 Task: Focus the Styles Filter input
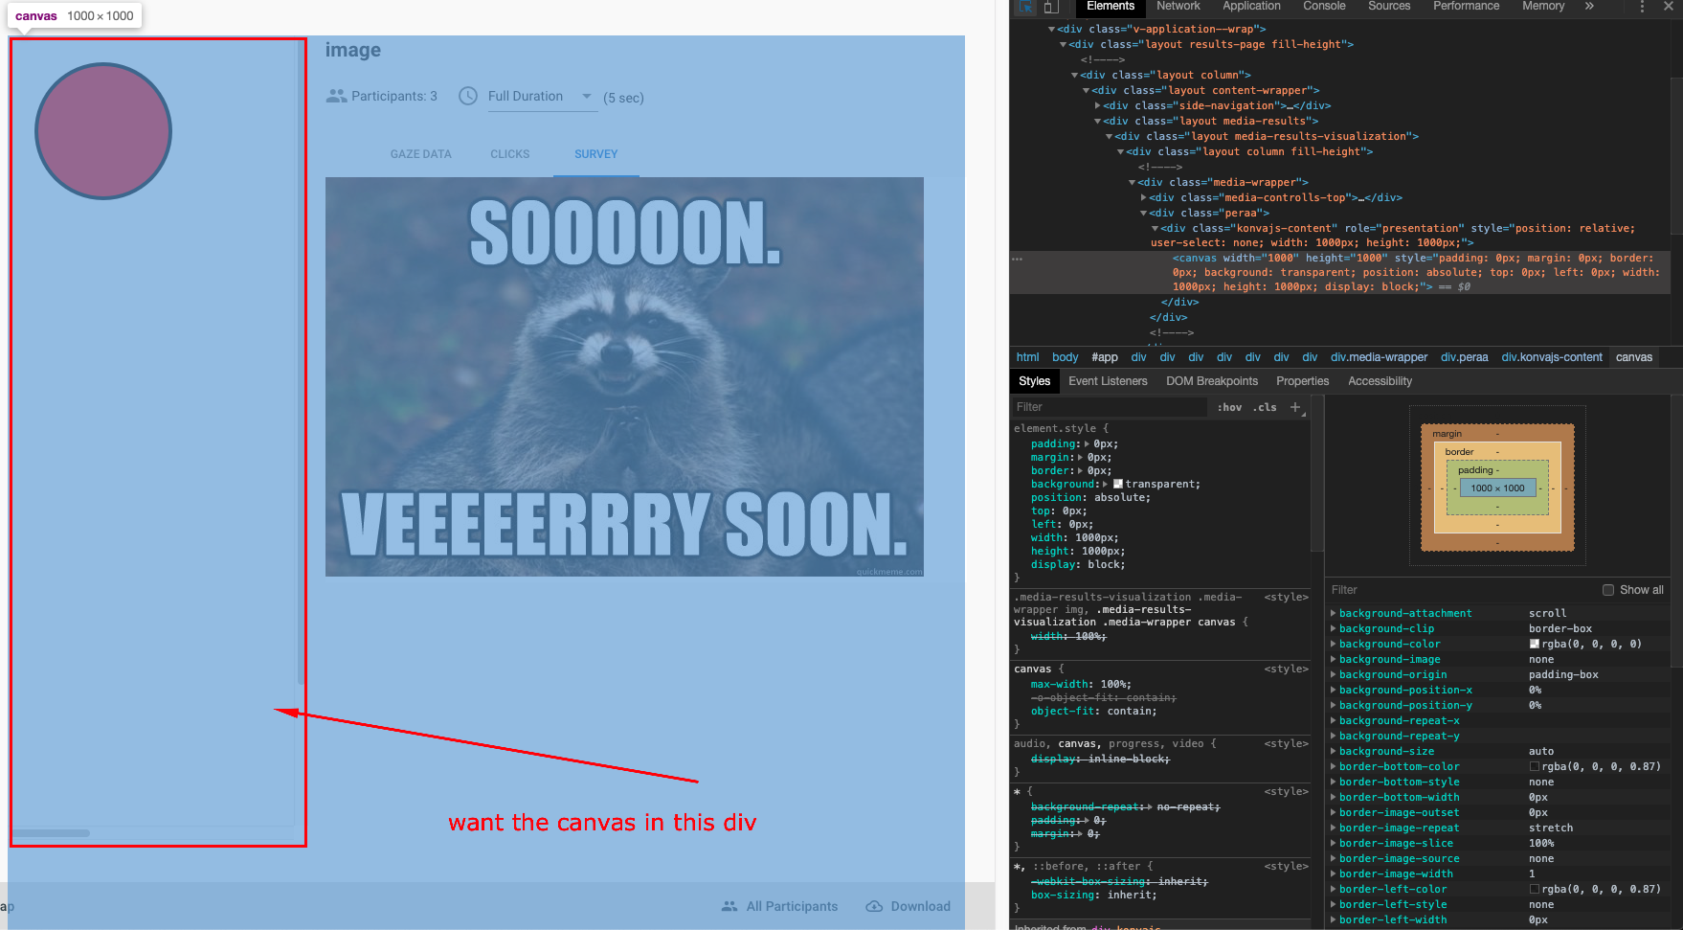1109,407
